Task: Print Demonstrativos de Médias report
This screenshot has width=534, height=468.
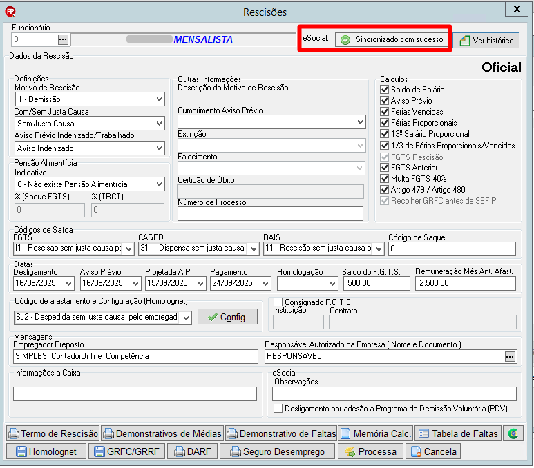Action: coord(162,433)
